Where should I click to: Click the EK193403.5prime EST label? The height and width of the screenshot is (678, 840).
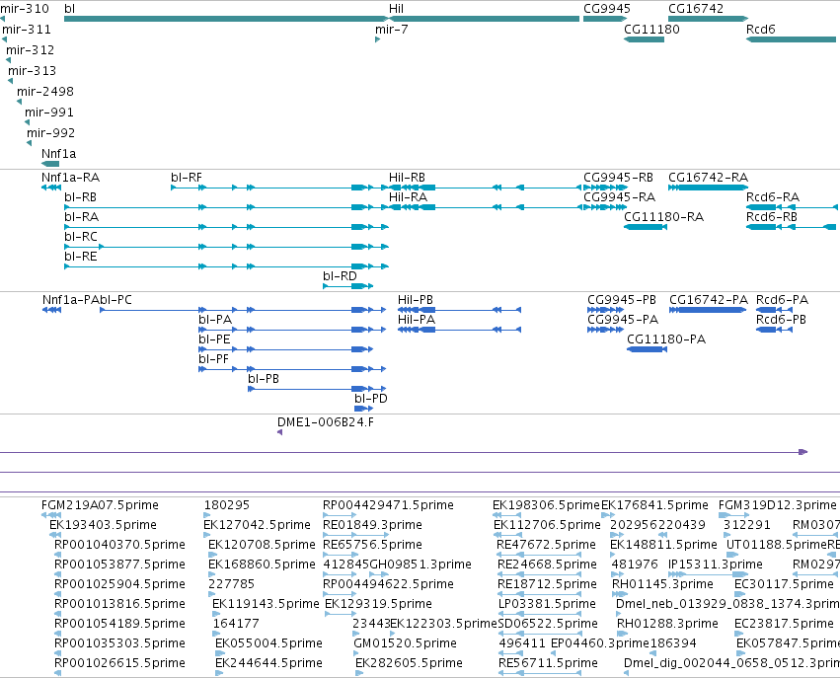click(x=103, y=525)
